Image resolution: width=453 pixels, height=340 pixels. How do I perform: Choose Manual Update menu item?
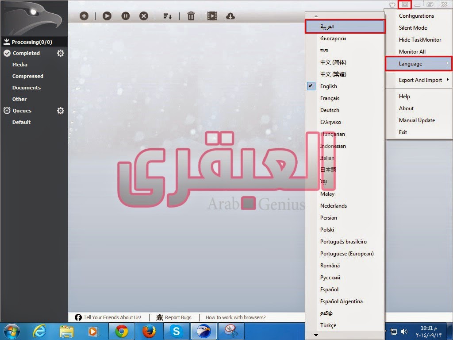418,120
